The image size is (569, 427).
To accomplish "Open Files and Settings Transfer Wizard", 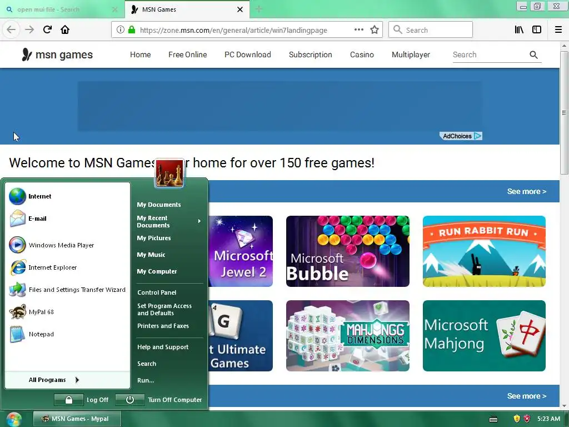I will click(x=67, y=290).
